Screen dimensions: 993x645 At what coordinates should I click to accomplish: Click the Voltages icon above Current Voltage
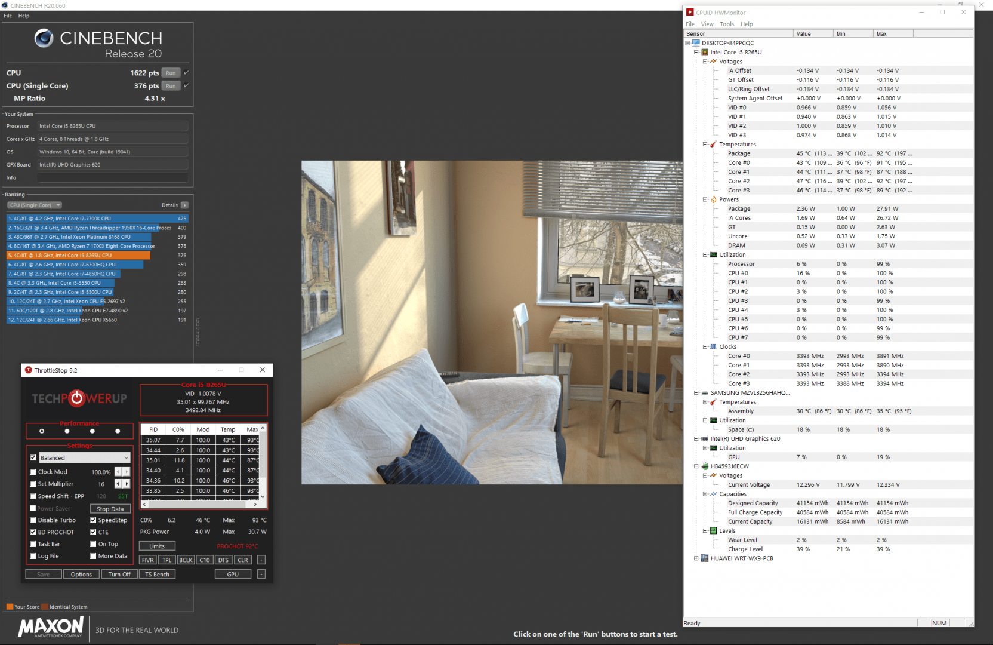[x=713, y=475]
